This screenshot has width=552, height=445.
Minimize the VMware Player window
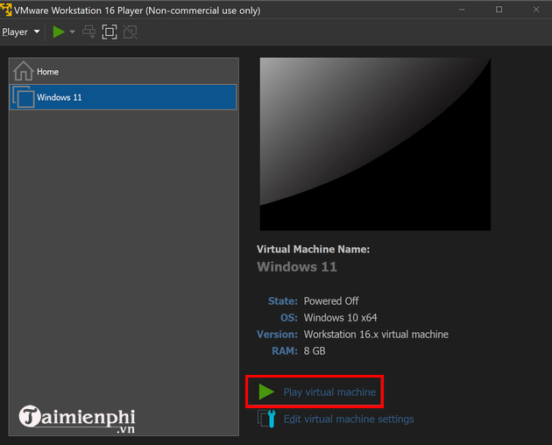(462, 10)
